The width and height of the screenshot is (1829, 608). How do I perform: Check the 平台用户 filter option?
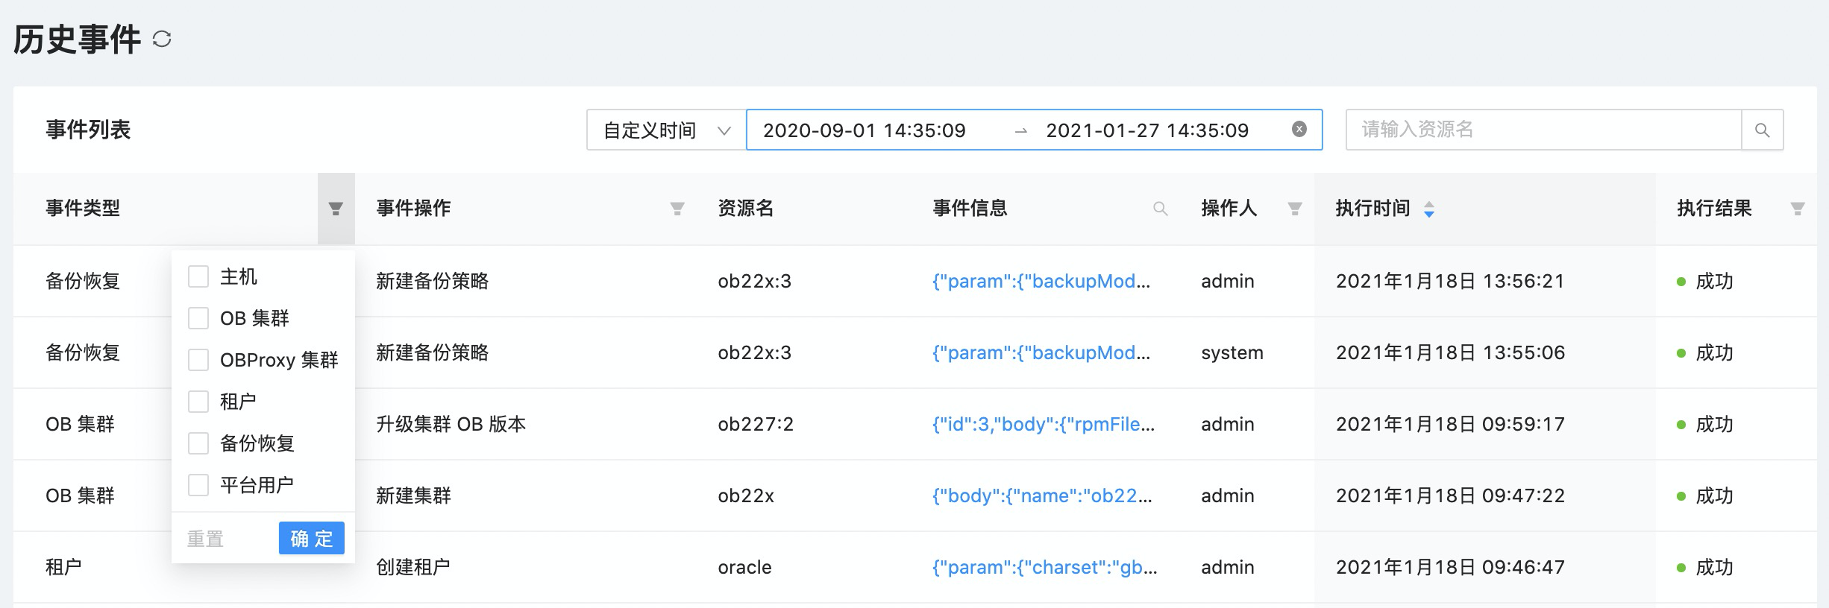click(198, 485)
